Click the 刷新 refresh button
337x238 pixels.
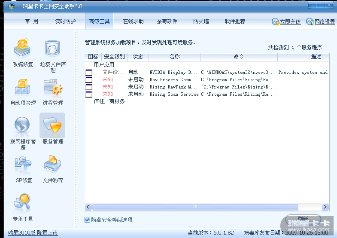click(x=303, y=219)
